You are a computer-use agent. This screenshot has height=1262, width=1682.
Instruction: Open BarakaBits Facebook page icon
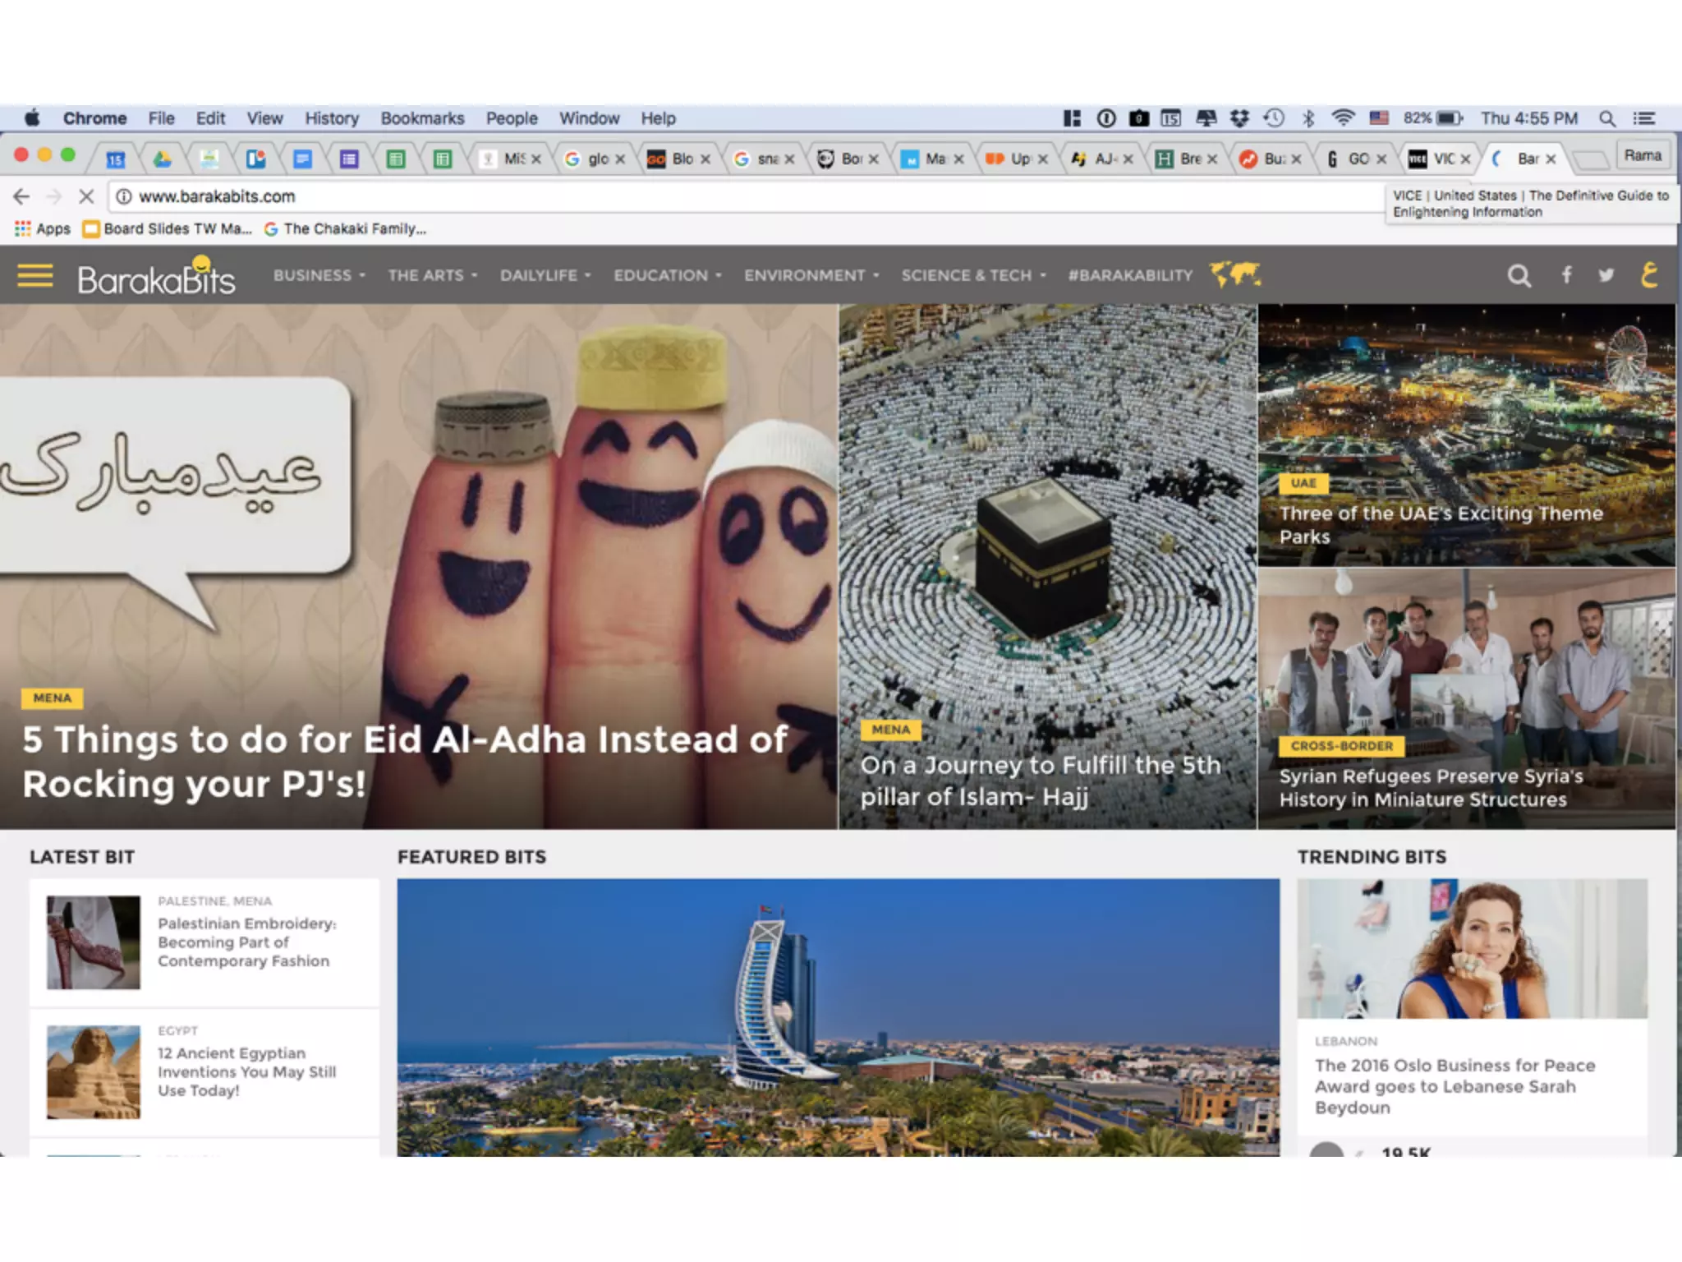1566,275
